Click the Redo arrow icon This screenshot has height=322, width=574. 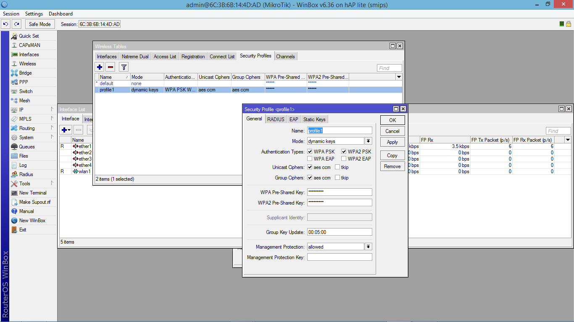click(16, 24)
